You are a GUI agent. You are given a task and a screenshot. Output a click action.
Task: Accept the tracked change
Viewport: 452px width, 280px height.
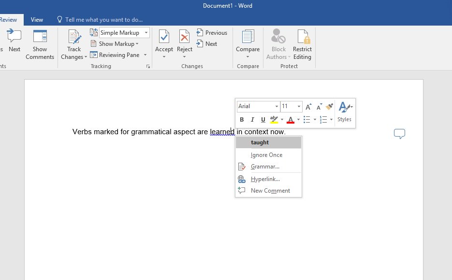pos(164,41)
